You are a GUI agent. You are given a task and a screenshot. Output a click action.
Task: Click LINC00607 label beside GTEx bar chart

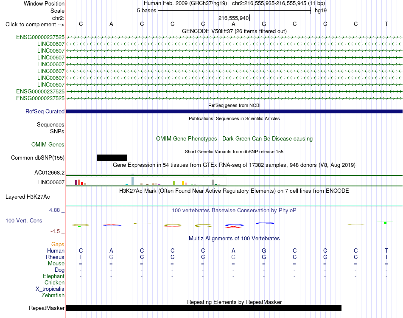point(50,183)
